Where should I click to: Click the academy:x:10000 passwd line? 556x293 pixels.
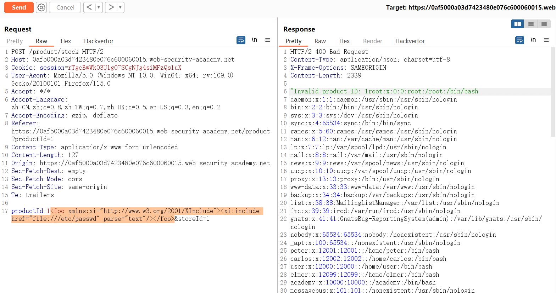363,282
